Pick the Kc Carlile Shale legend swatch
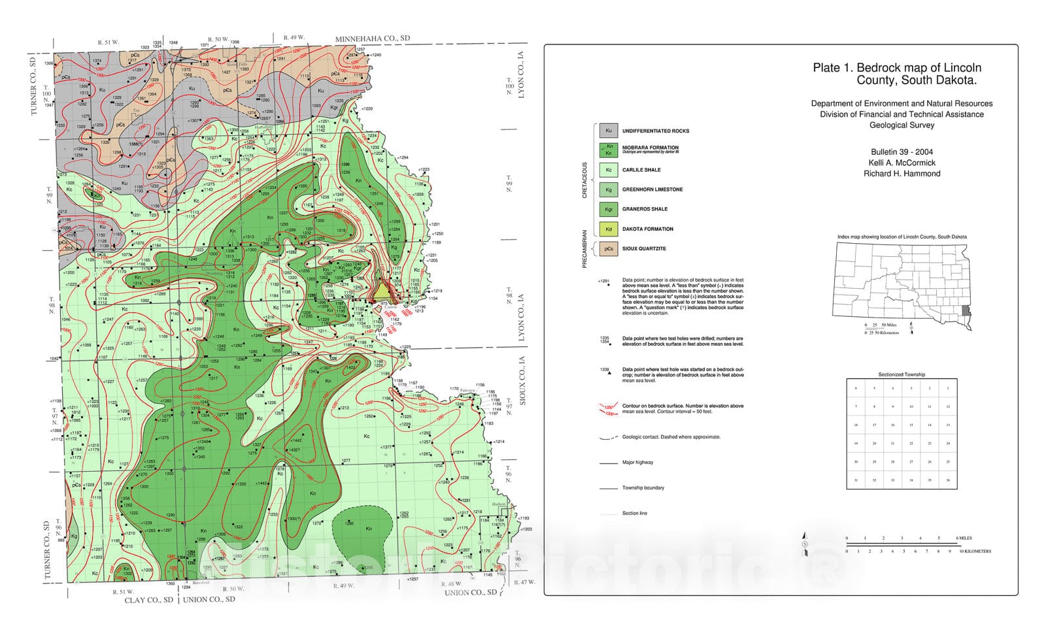The image size is (1046, 639). pos(609,170)
